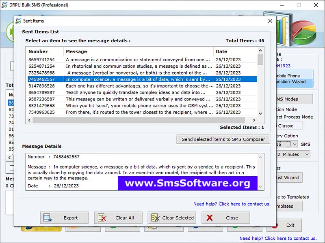
Task: Select row with number 7458462557
Action: [x=142, y=79]
